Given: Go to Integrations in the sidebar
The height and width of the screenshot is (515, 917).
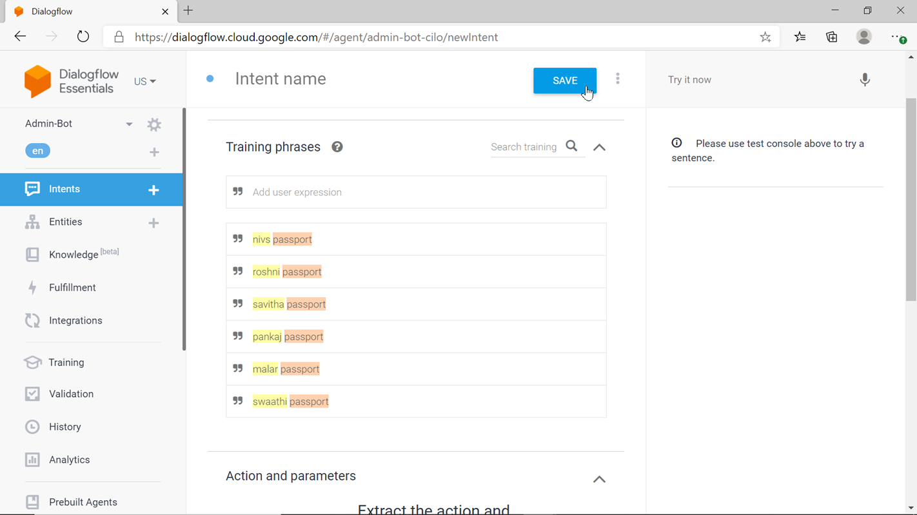Looking at the screenshot, I should pyautogui.click(x=75, y=320).
